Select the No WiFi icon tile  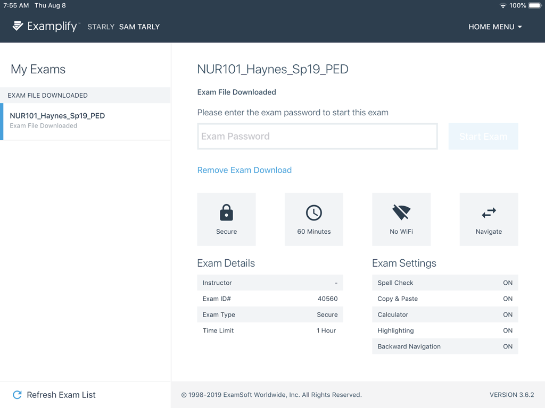(x=401, y=212)
